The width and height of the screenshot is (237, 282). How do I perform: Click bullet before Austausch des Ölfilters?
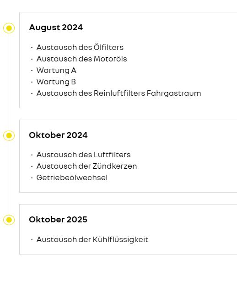pyautogui.click(x=32, y=48)
